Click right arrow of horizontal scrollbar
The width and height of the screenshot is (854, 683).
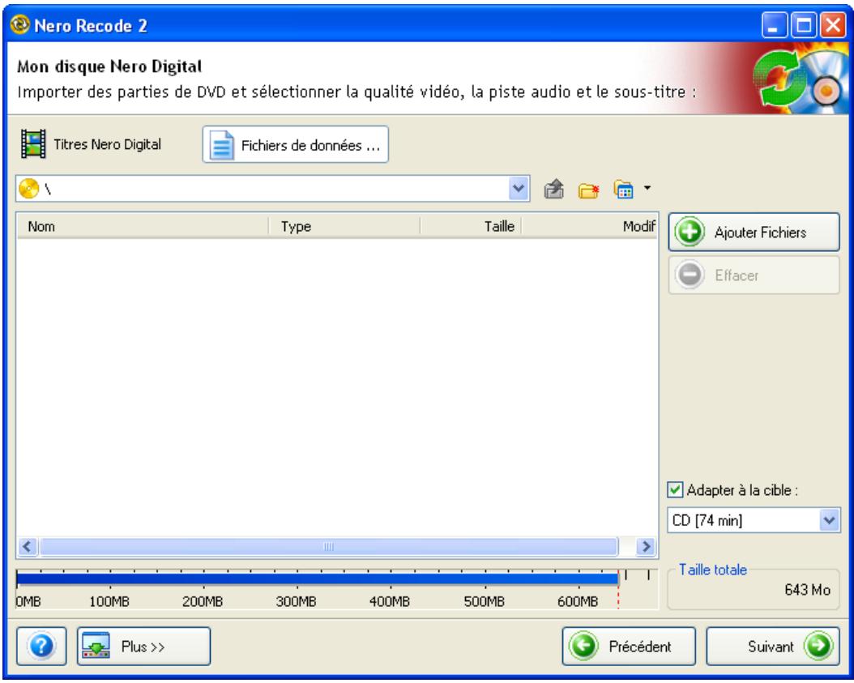pos(646,546)
